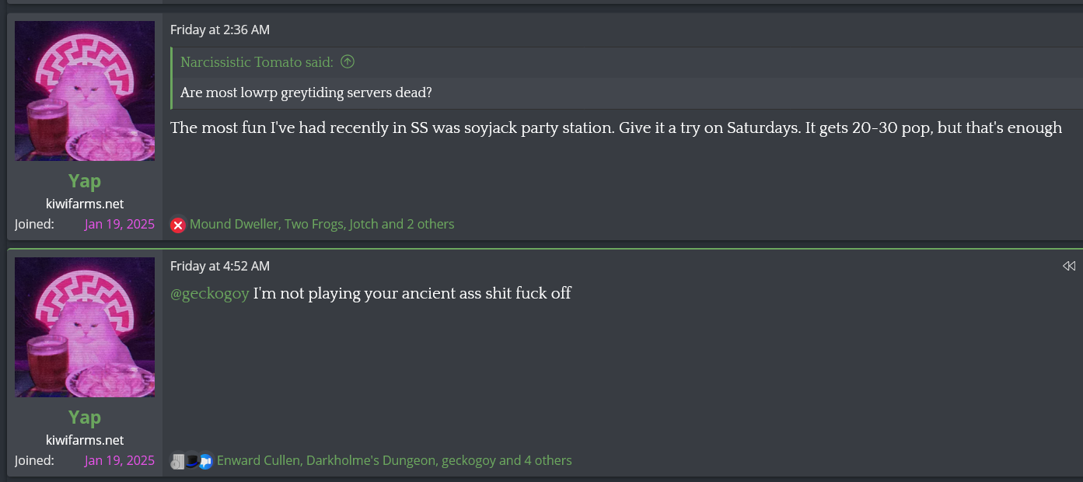This screenshot has width=1083, height=482.
Task: Open the "Friday at 4:52 AM" post permalink
Action: pyautogui.click(x=220, y=266)
